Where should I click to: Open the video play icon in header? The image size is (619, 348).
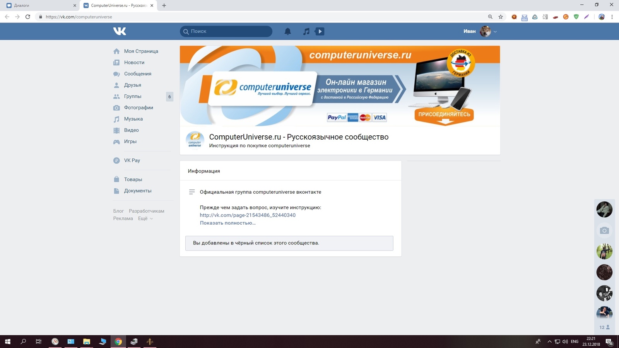pos(320,31)
